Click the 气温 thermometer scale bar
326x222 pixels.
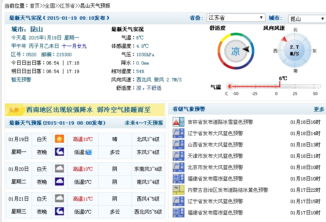tap(272, 86)
